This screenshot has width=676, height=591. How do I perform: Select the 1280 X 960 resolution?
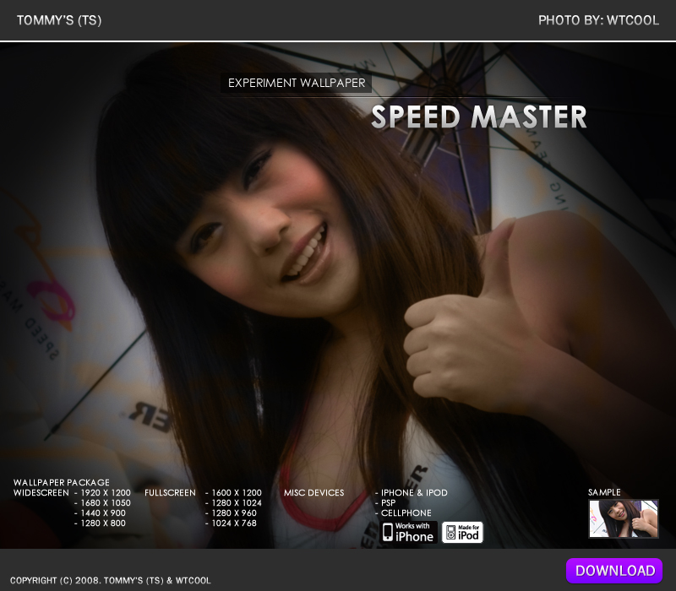click(x=234, y=513)
